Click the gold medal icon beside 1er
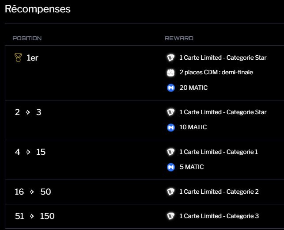The image size is (284, 230). [18, 57]
